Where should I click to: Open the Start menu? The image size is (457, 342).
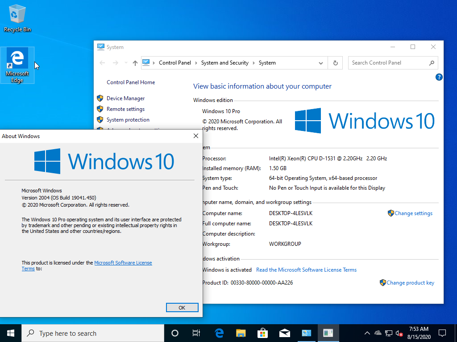[x=11, y=333]
